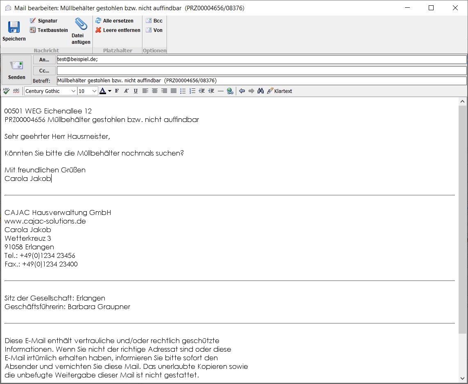Click text 'CAJAC Hausverwaltung GmbH'

[x=58, y=212]
